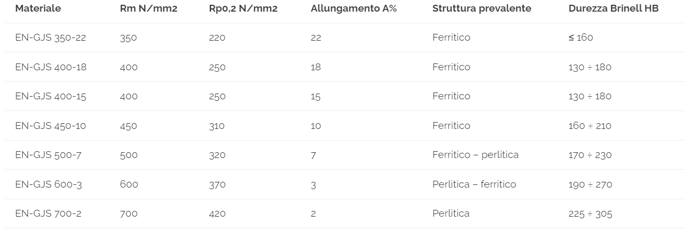689x232 pixels.
Task: Select the 225 ÷ 305 hardness cell
Action: (590, 214)
